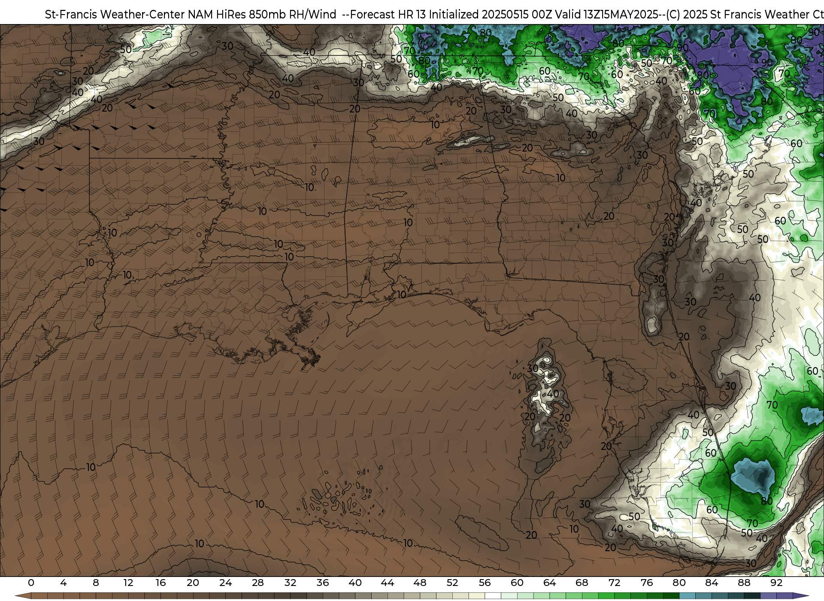824x601 pixels.
Task: Click the colorbar label '52'
Action: tap(452, 583)
